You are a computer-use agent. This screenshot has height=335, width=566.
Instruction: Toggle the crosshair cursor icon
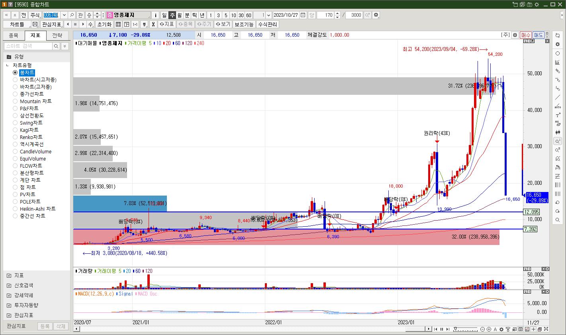534,329
